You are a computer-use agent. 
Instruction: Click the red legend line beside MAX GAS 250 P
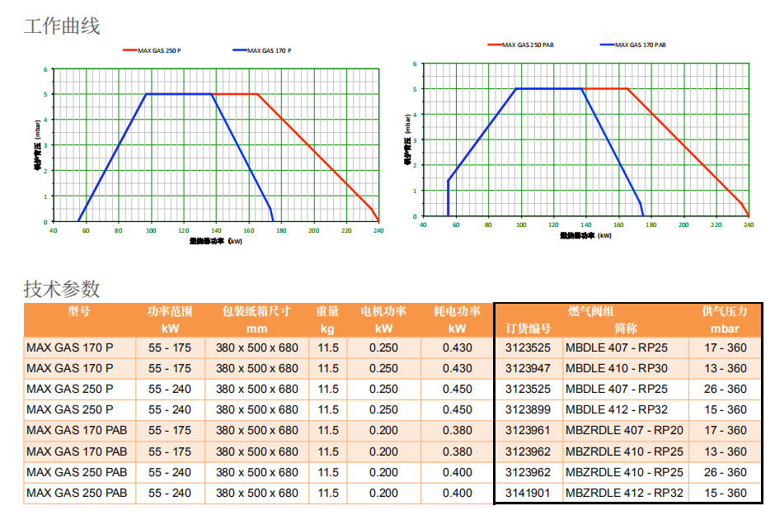(130, 50)
